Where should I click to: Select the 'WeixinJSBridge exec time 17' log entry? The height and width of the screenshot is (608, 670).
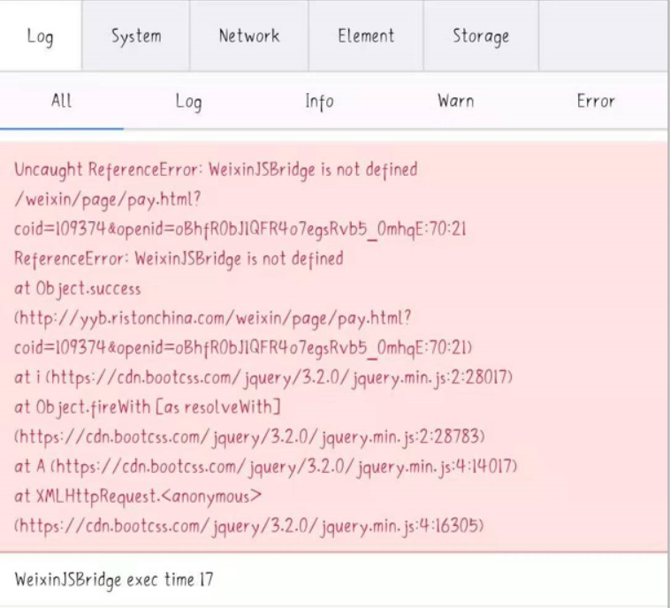pyautogui.click(x=114, y=580)
